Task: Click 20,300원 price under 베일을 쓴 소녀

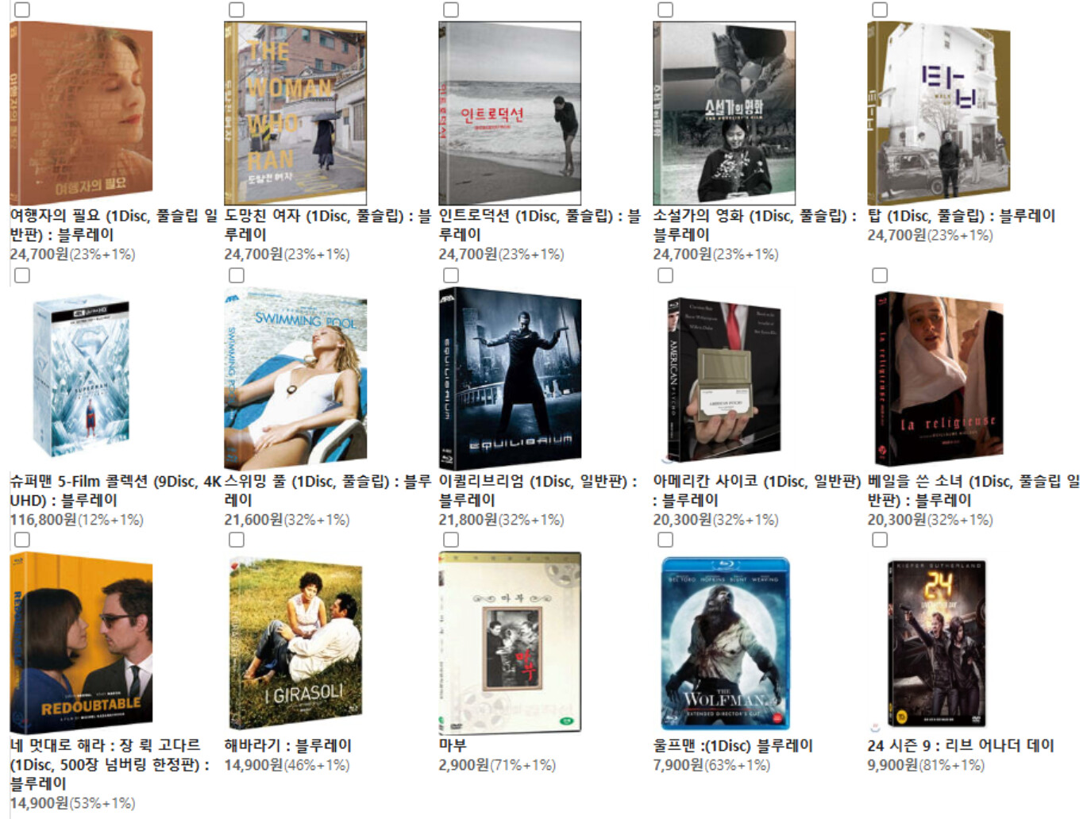Action: (x=896, y=520)
